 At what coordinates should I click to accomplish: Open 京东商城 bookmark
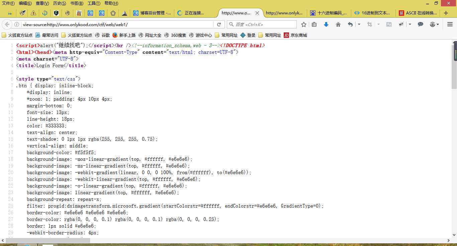[x=295, y=35]
